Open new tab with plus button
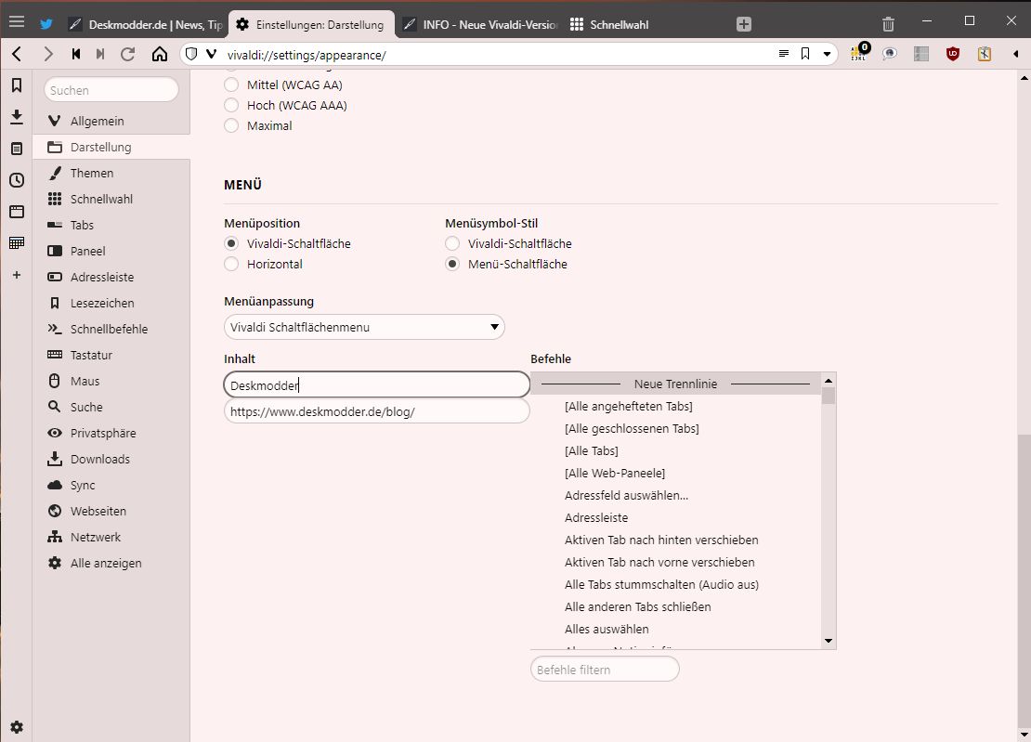The height and width of the screenshot is (742, 1031). pyautogui.click(x=743, y=24)
